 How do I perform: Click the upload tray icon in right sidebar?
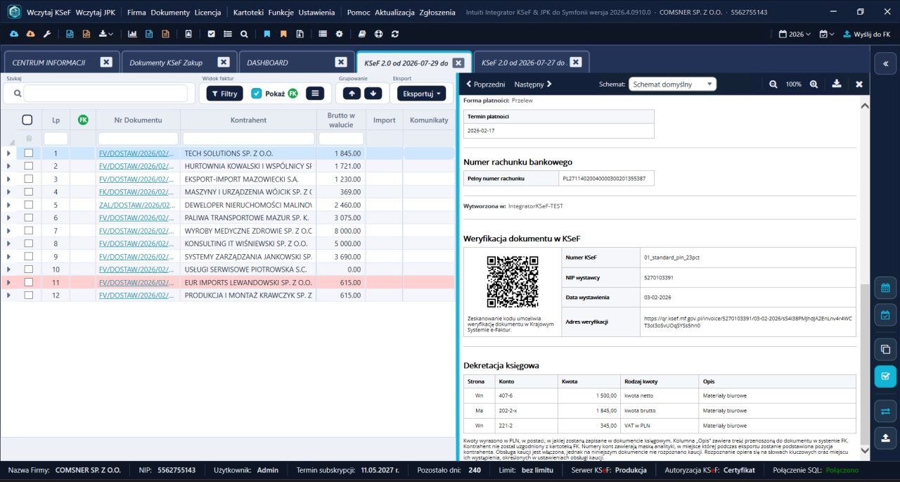pos(885,438)
